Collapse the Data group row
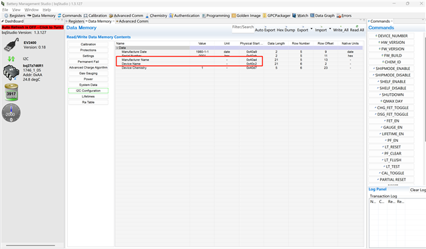 (117, 48)
